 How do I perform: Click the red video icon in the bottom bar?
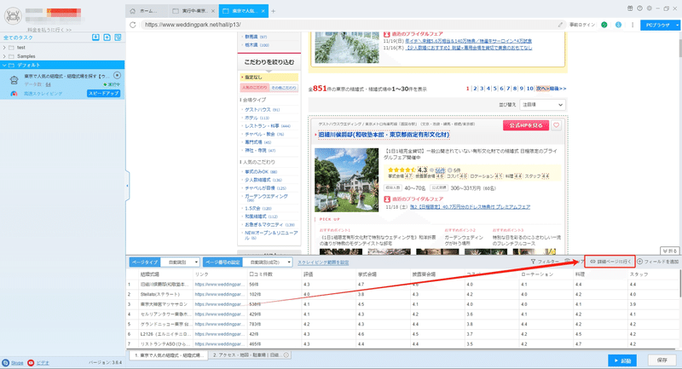(x=31, y=362)
